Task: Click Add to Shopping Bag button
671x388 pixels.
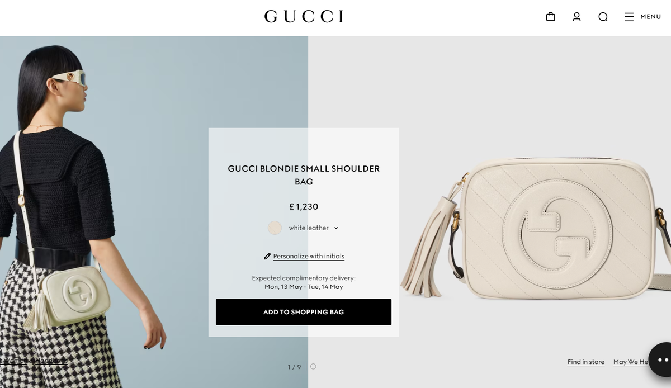Action: click(304, 312)
